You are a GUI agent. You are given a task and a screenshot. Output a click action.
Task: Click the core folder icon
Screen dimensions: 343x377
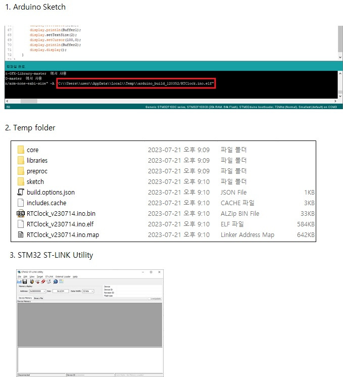(x=21, y=150)
